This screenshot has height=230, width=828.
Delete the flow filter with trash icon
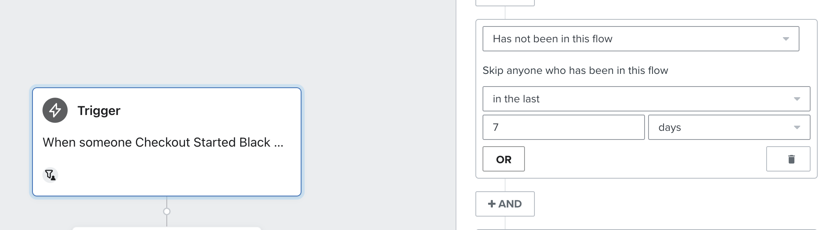pyautogui.click(x=788, y=159)
